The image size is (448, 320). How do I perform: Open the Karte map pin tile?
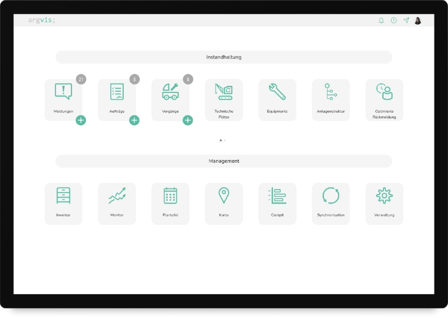224,203
